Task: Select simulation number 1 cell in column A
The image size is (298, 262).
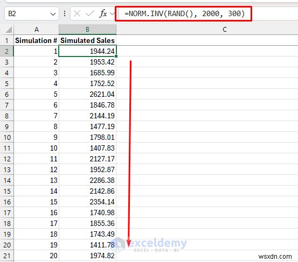Action: [x=36, y=51]
